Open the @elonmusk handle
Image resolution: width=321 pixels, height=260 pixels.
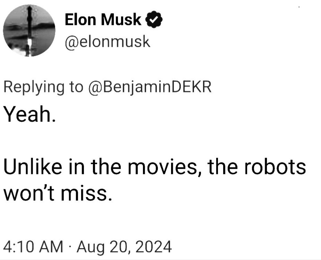pyautogui.click(x=108, y=42)
